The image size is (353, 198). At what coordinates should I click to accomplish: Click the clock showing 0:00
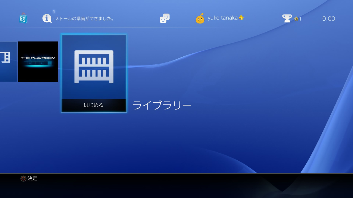pos(329,18)
